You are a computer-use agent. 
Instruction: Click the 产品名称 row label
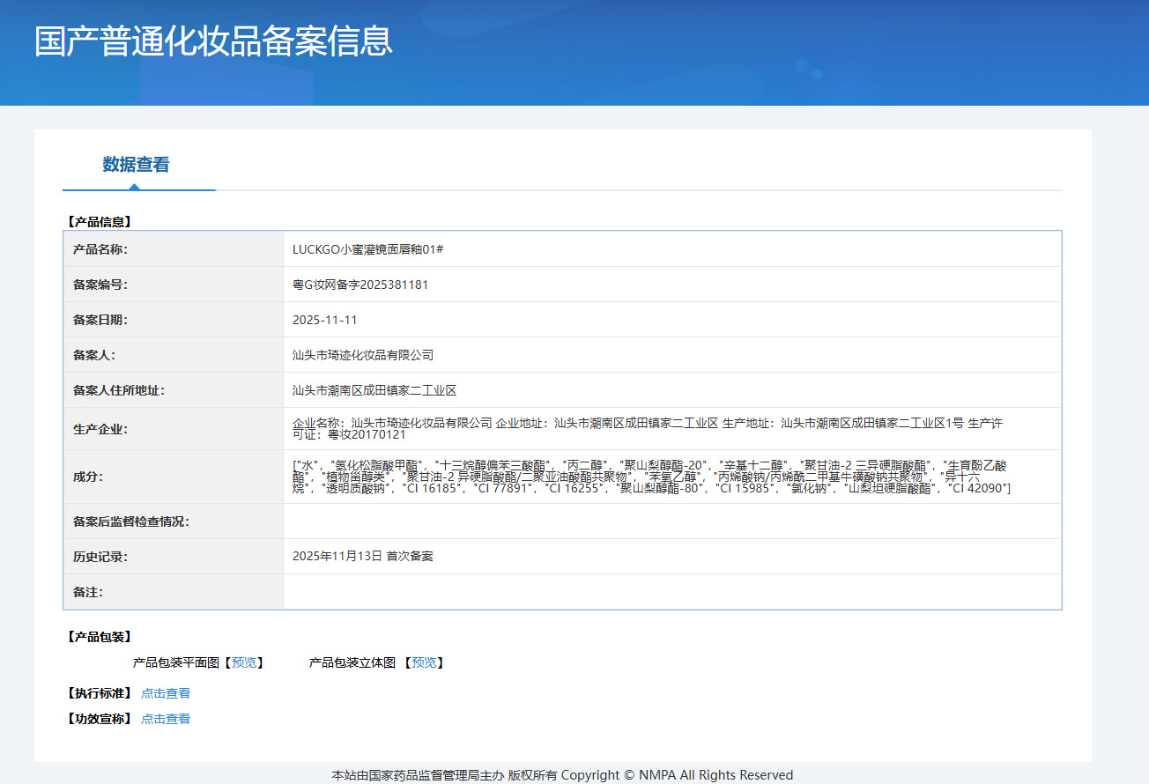tap(100, 249)
